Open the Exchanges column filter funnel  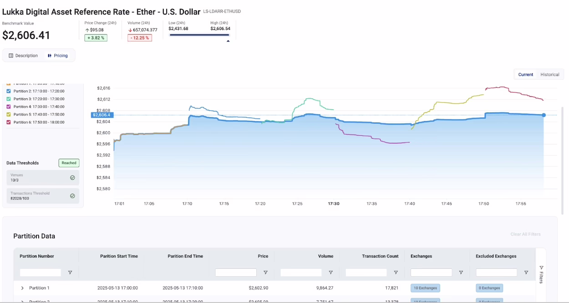pyautogui.click(x=461, y=273)
